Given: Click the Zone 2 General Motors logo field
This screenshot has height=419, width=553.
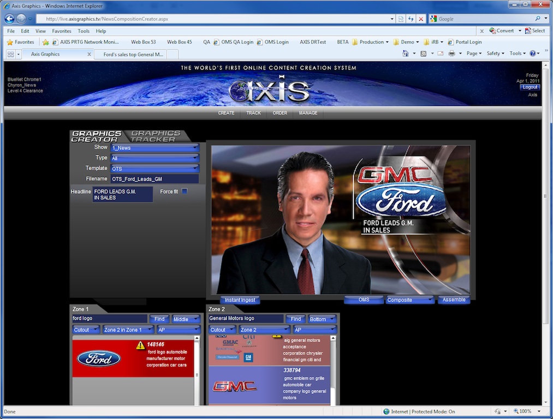Looking at the screenshot, I should (x=246, y=319).
